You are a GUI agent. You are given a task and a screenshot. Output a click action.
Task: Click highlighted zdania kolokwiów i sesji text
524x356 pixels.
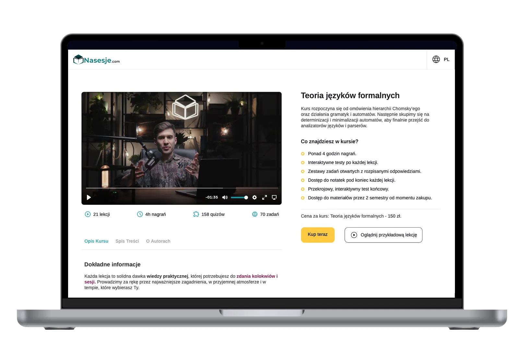click(257, 276)
